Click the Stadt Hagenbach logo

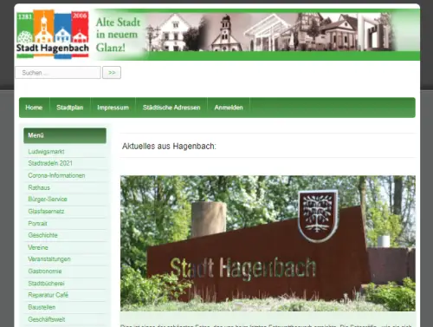pos(52,34)
